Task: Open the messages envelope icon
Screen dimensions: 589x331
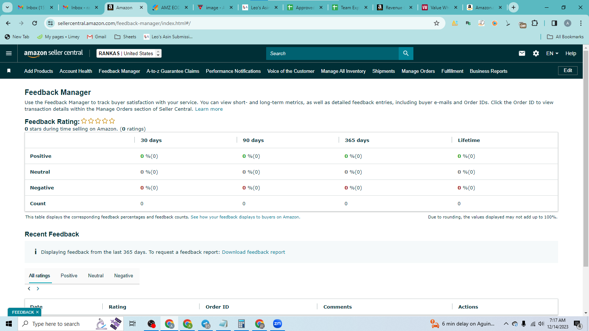Action: (x=522, y=53)
